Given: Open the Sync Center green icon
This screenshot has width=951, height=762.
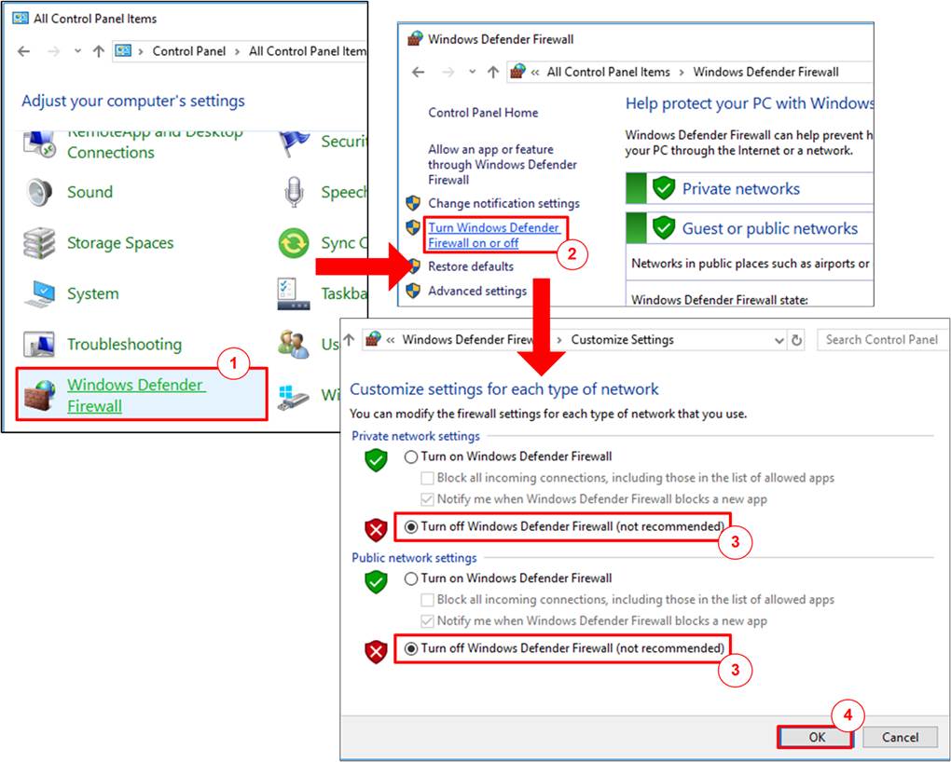Looking at the screenshot, I should point(294,243).
